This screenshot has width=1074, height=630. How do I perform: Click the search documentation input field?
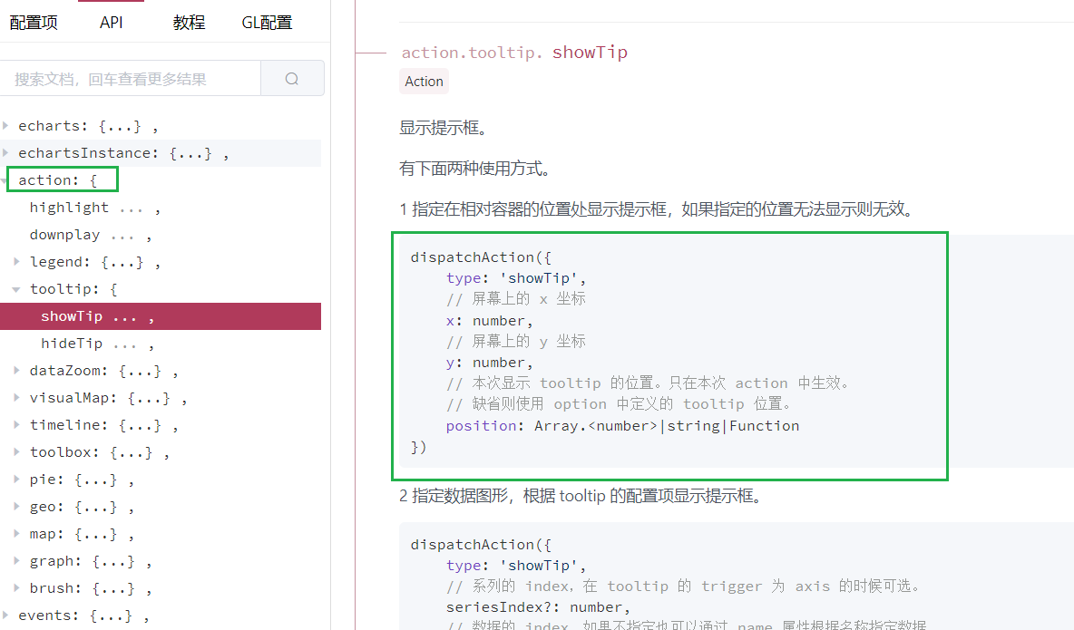tap(131, 79)
